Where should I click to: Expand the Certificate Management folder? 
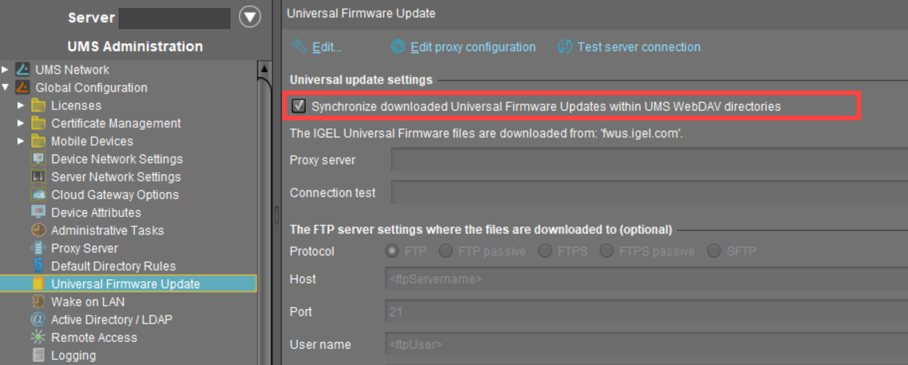point(21,123)
